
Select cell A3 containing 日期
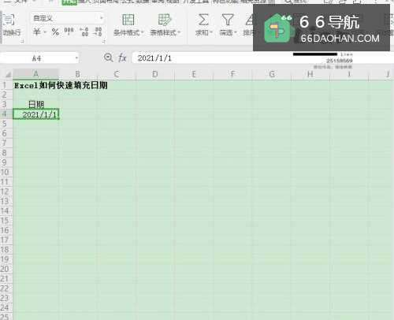point(36,104)
